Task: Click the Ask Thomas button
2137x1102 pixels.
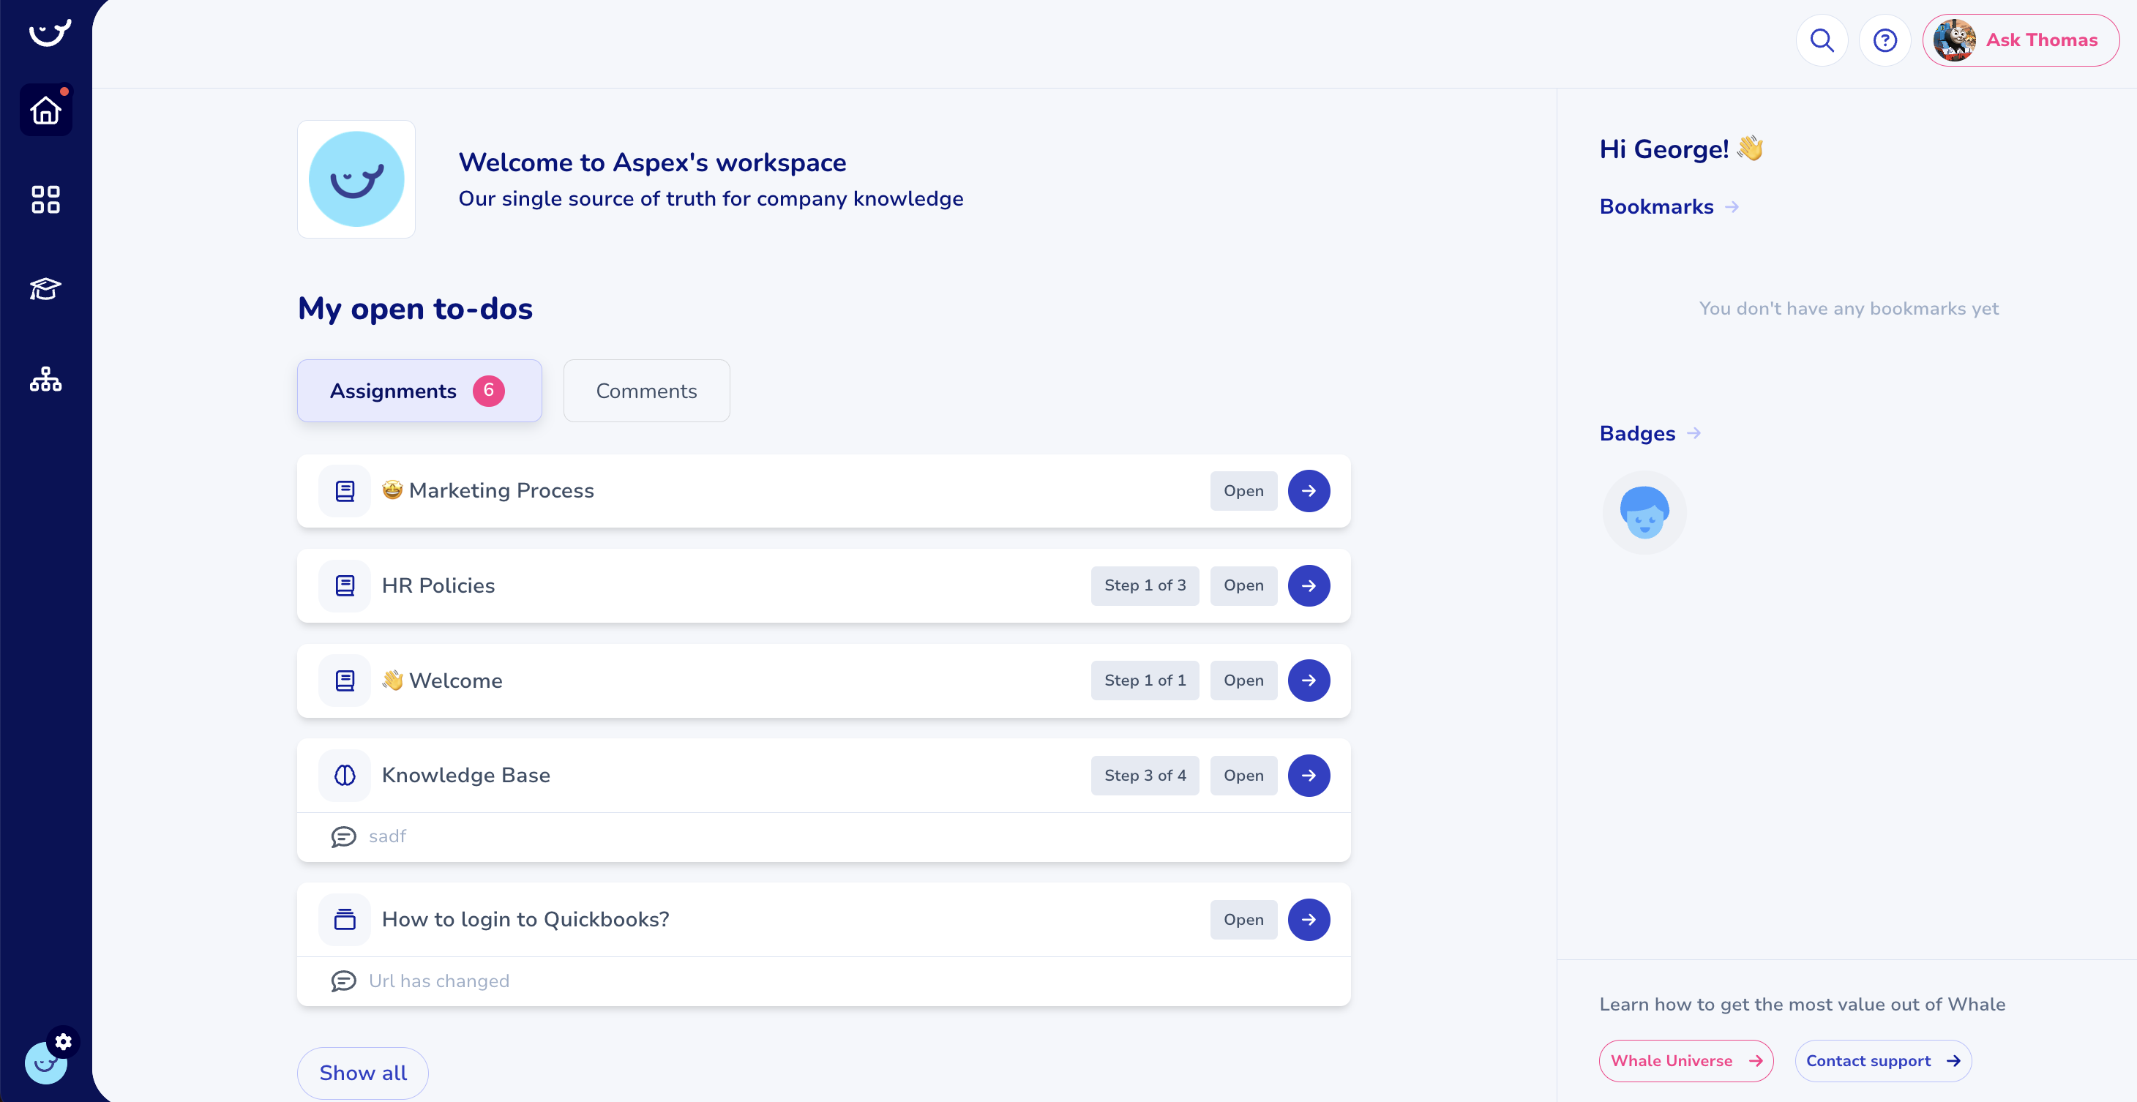Action: click(x=2020, y=40)
